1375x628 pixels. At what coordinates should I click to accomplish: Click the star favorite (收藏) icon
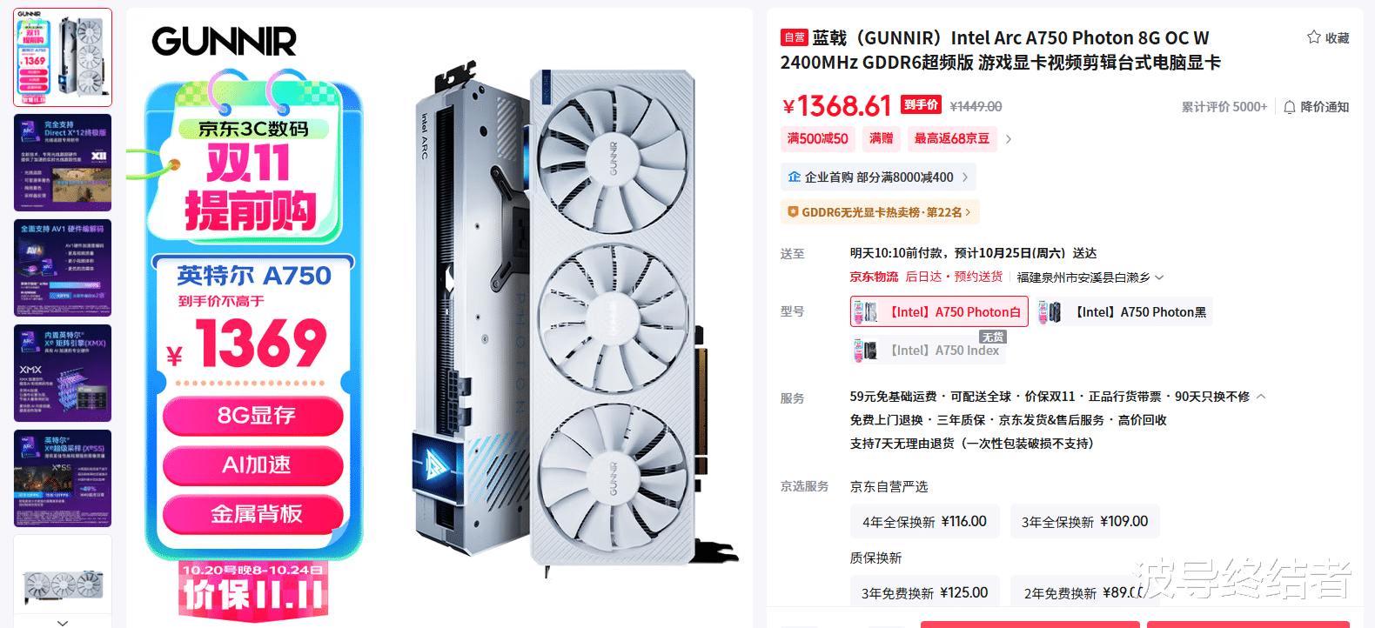pyautogui.click(x=1314, y=37)
